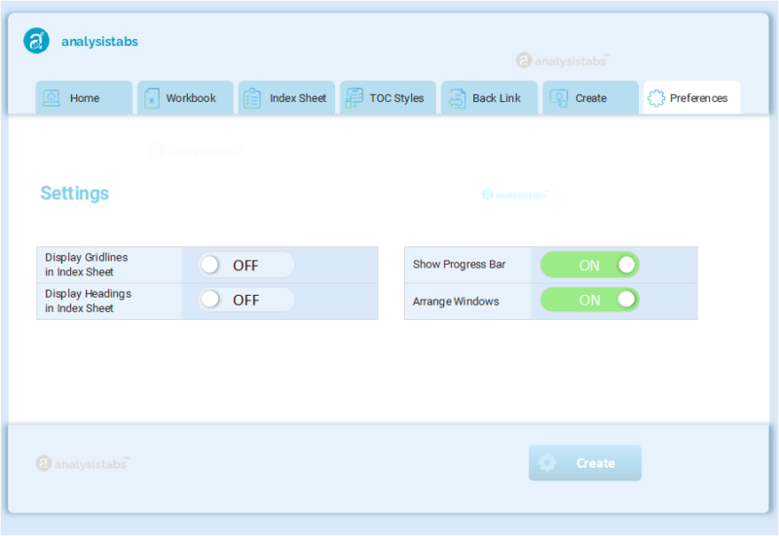Click the Index Sheet checklist icon
Viewport: 779px width, 536px height.
(252, 98)
